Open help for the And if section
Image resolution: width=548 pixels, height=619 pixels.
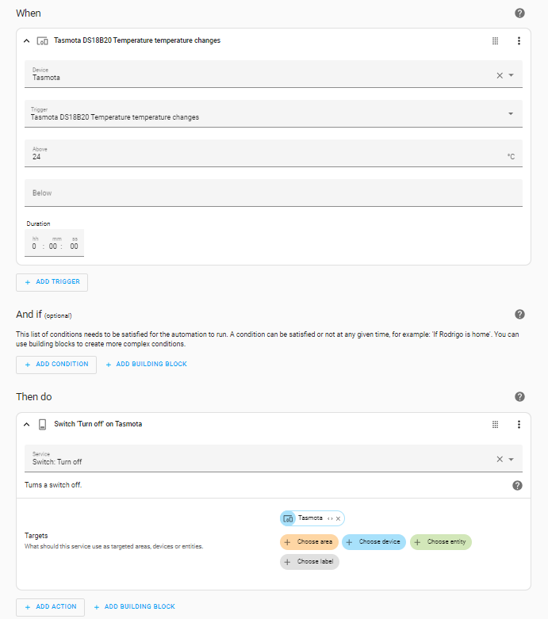point(520,315)
